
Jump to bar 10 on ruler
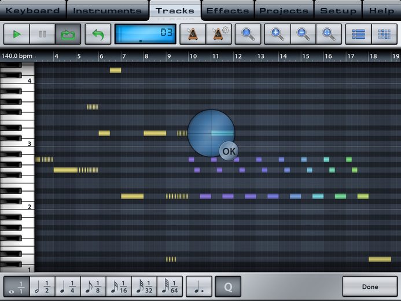point(193,56)
